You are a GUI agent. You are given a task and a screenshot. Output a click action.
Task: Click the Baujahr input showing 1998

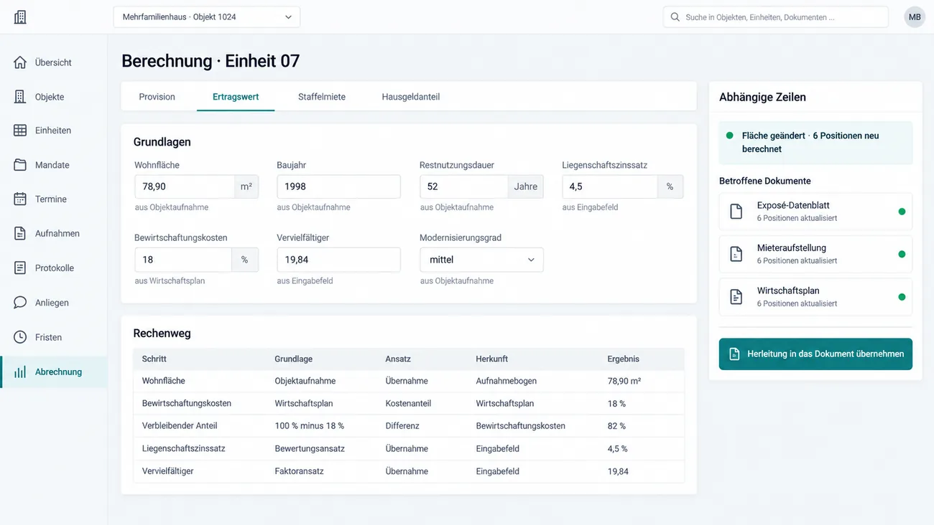coord(338,186)
